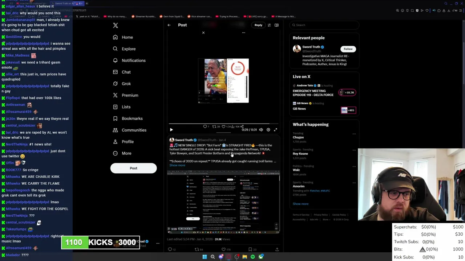Image resolution: width=465 pixels, height=261 pixels.
Task: Open the Chagos trending topic
Action: [x=298, y=137]
